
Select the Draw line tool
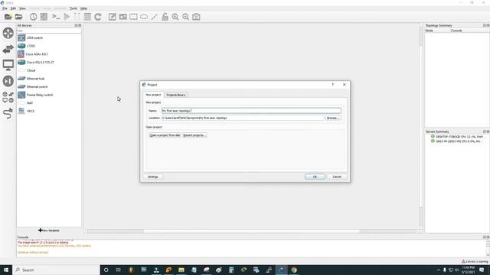155,17
